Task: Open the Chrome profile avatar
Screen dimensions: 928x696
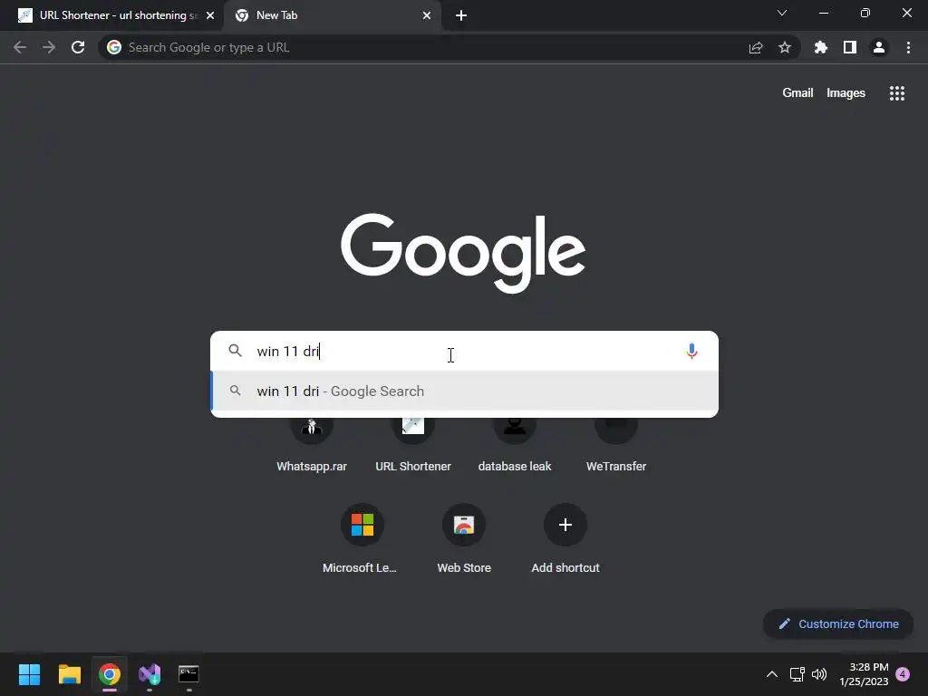Action: pyautogui.click(x=879, y=47)
